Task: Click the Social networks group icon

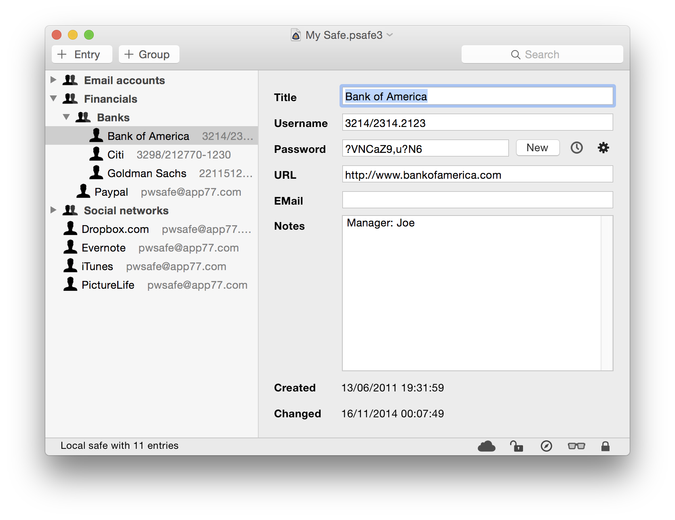Action: click(70, 210)
